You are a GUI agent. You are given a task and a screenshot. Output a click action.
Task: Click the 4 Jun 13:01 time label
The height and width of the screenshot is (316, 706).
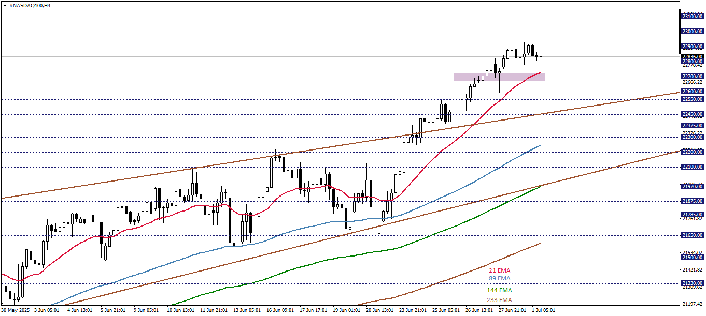pyautogui.click(x=80, y=310)
